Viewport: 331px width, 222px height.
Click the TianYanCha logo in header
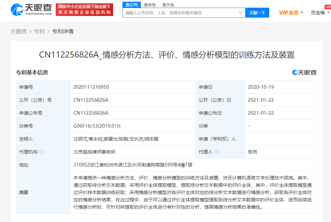[32, 10]
